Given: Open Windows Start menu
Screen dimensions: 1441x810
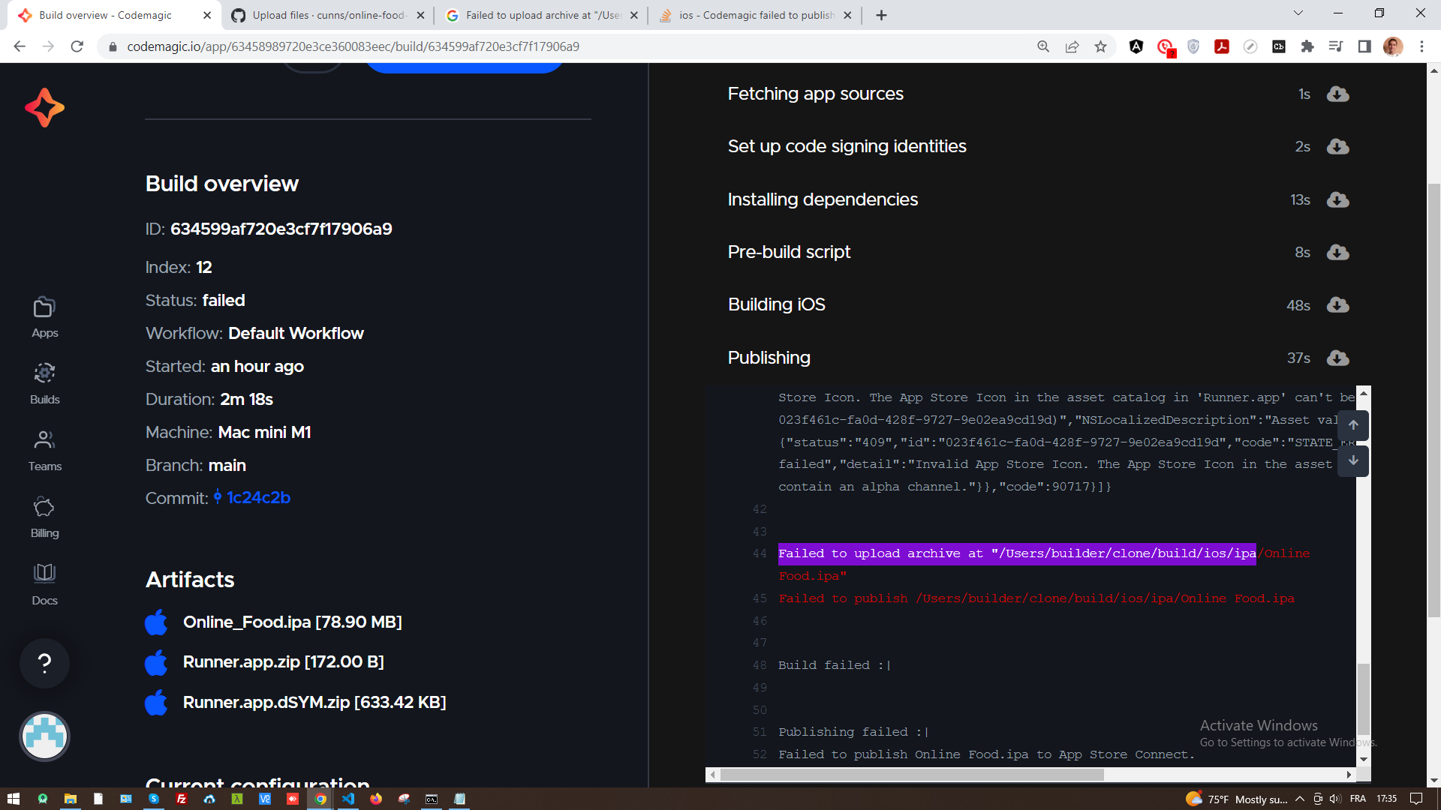Looking at the screenshot, I should (13, 799).
